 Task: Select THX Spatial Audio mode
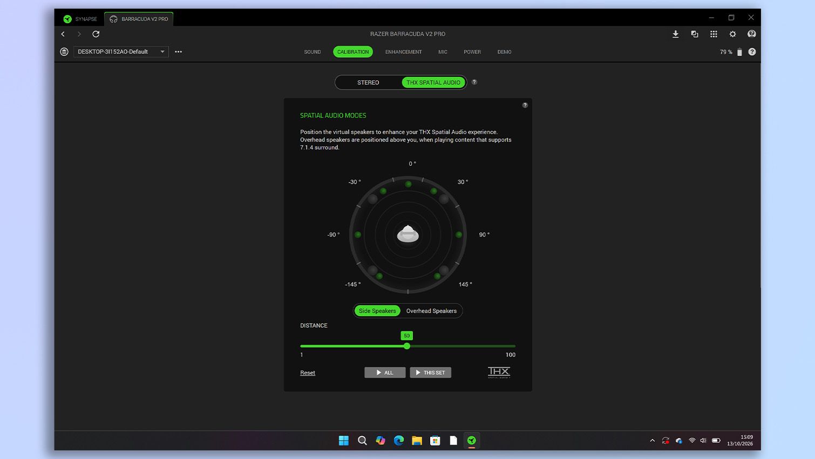433,83
